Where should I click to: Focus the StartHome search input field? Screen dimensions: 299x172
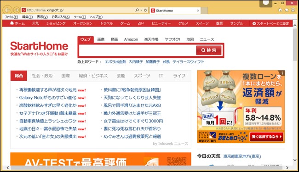tap(138, 50)
